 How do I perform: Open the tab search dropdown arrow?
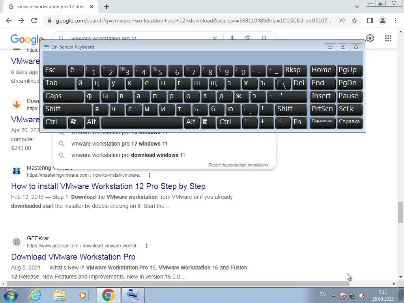coord(357,7)
